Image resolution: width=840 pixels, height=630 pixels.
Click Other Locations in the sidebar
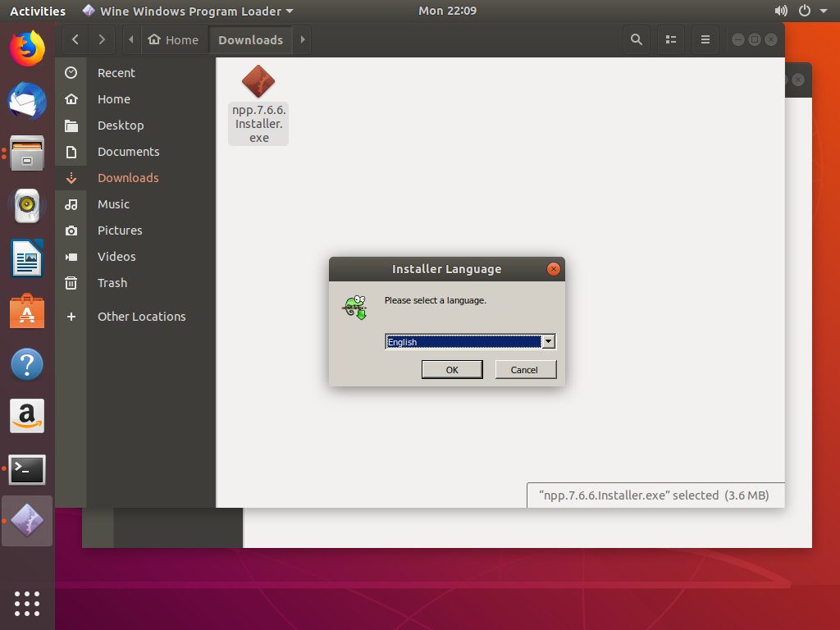tap(140, 316)
